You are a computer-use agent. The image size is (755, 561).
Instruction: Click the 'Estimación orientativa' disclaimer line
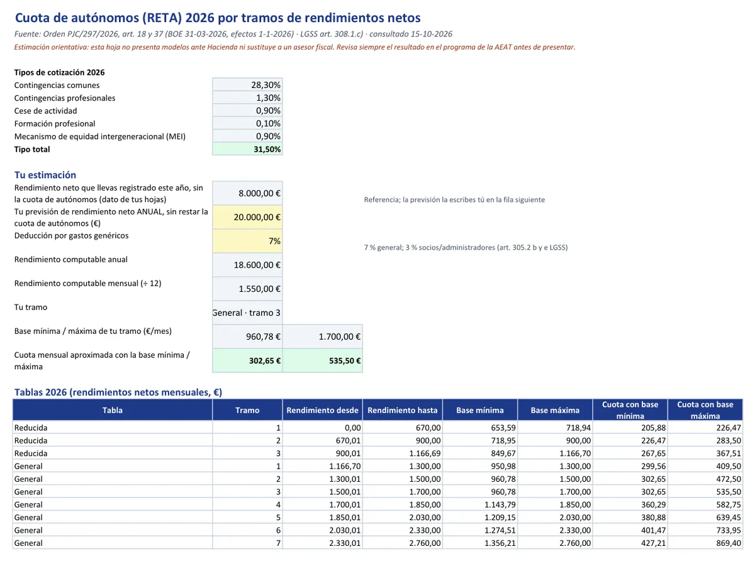pyautogui.click(x=294, y=47)
